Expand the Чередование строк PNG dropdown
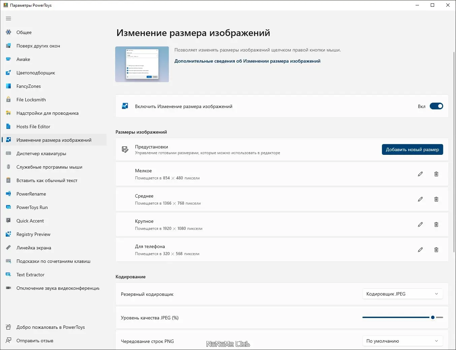The width and height of the screenshot is (456, 350). (x=402, y=341)
